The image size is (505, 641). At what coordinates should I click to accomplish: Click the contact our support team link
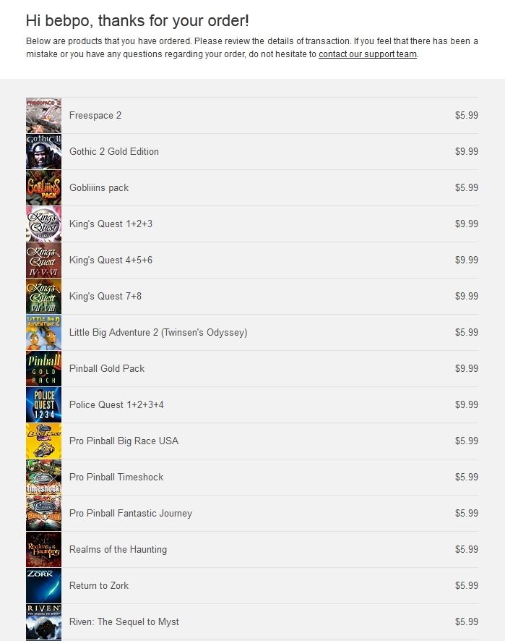[x=368, y=54]
